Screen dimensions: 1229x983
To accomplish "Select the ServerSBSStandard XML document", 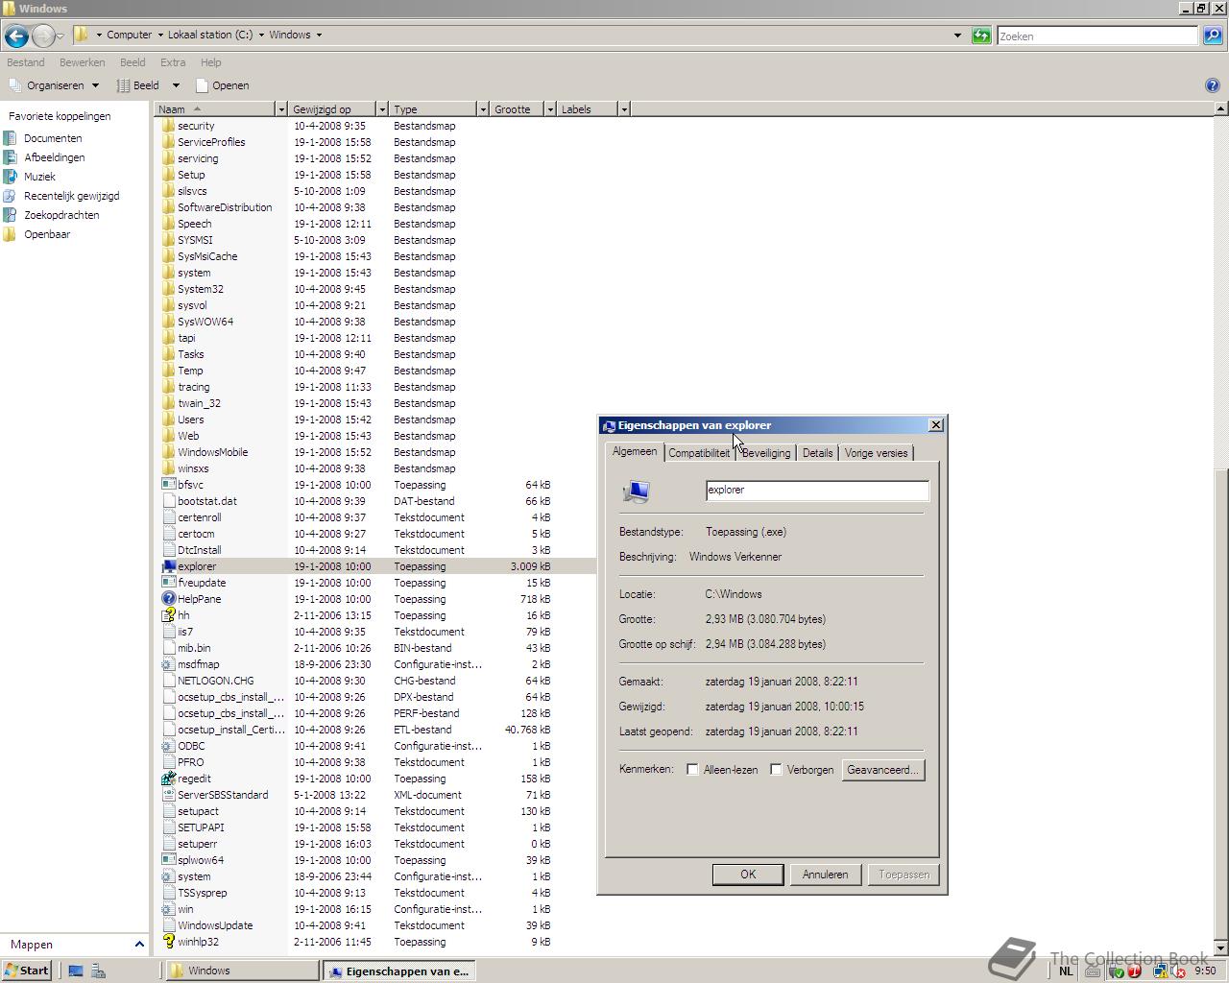I will click(x=356, y=795).
